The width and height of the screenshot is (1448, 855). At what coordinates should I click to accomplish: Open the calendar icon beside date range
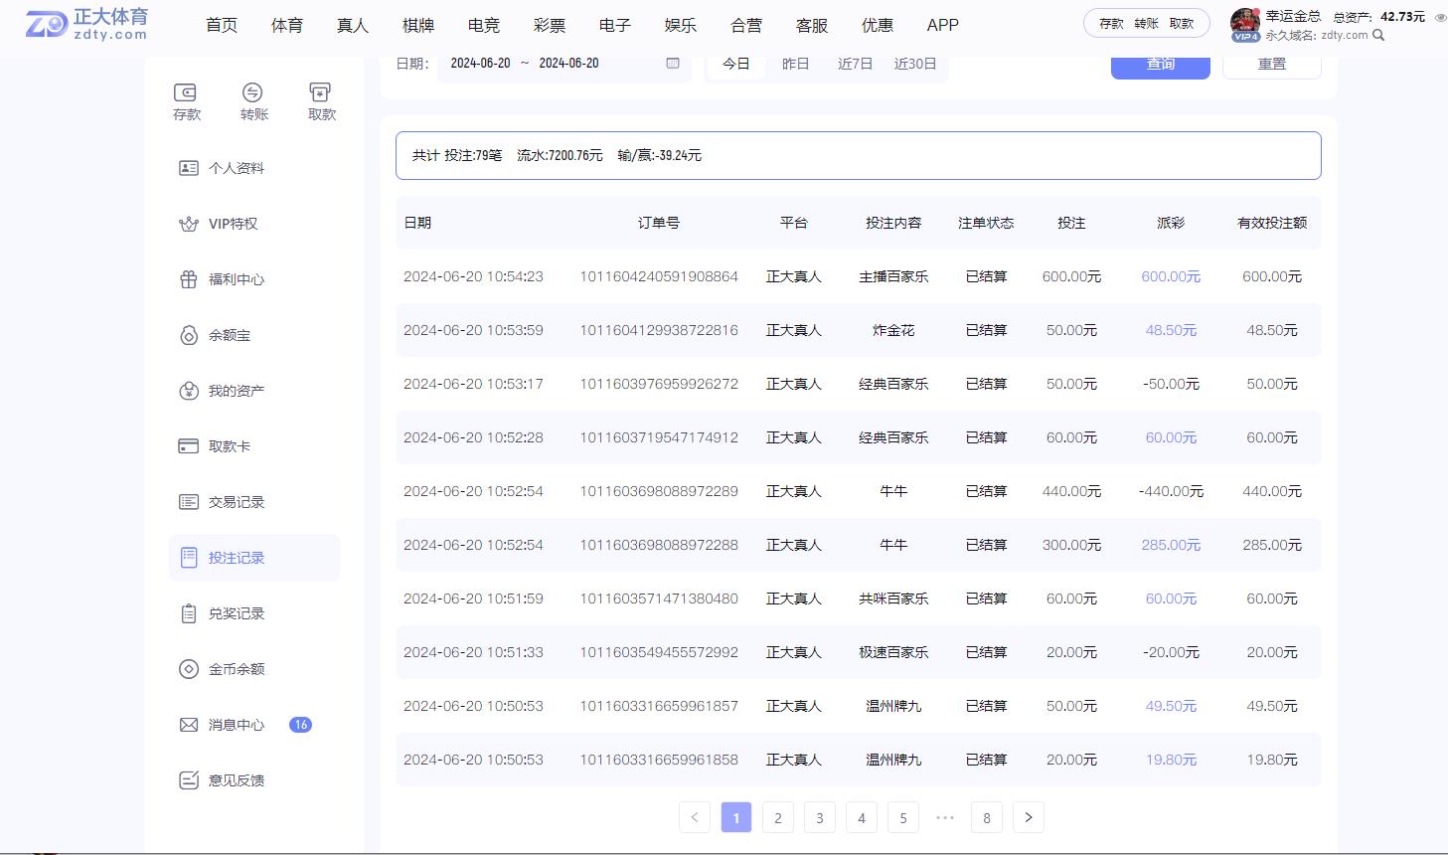click(x=672, y=63)
